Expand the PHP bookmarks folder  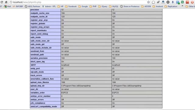tap(93, 6)
